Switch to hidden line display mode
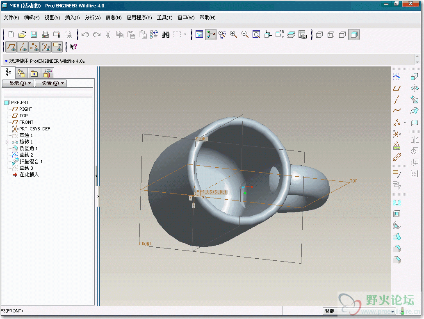The height and width of the screenshot is (319, 424). tap(331, 34)
